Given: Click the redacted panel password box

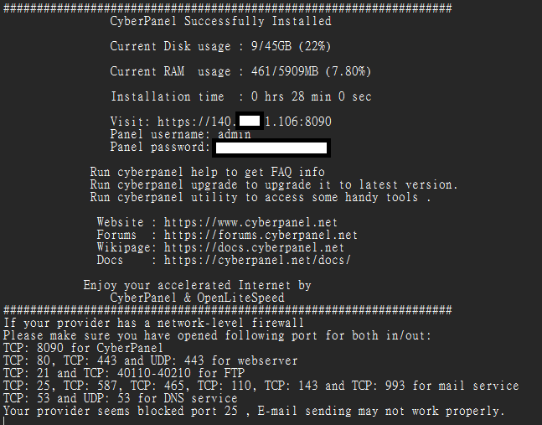Looking at the screenshot, I should pos(271,148).
